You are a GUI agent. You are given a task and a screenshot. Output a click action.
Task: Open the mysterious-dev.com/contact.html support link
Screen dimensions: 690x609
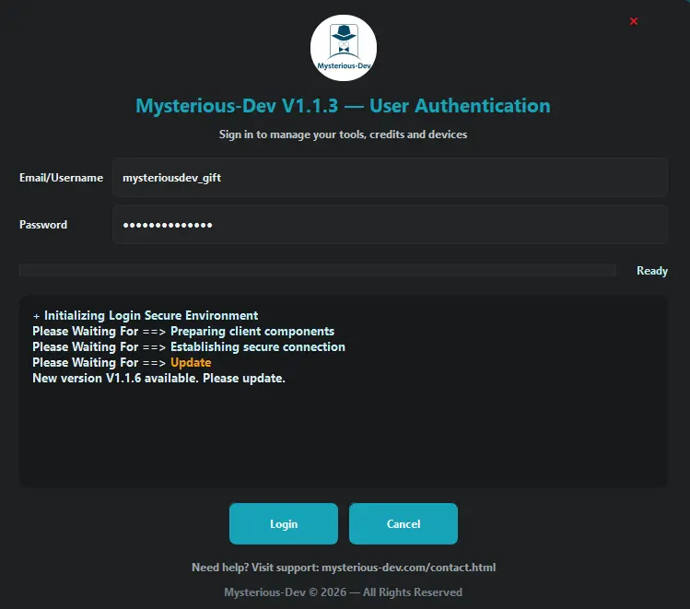click(408, 568)
